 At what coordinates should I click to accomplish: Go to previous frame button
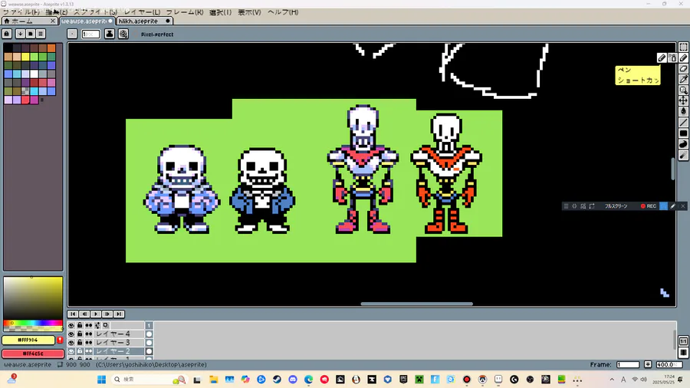coord(84,314)
